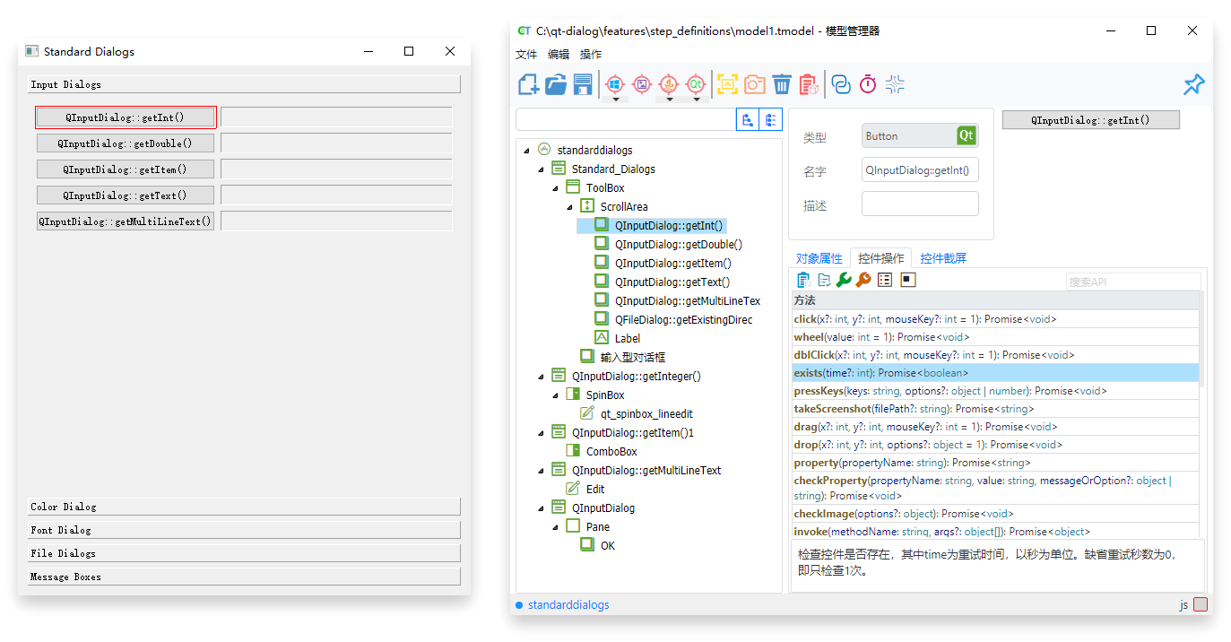Viewport: 1231px width, 642px height.
Task: Collapse the standarddialogs root tree node
Action: (x=526, y=151)
